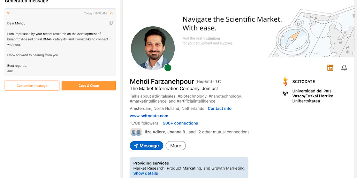Copy the generated message with the copy icon
Image resolution: width=357 pixels, height=178 pixels.
(111, 23)
